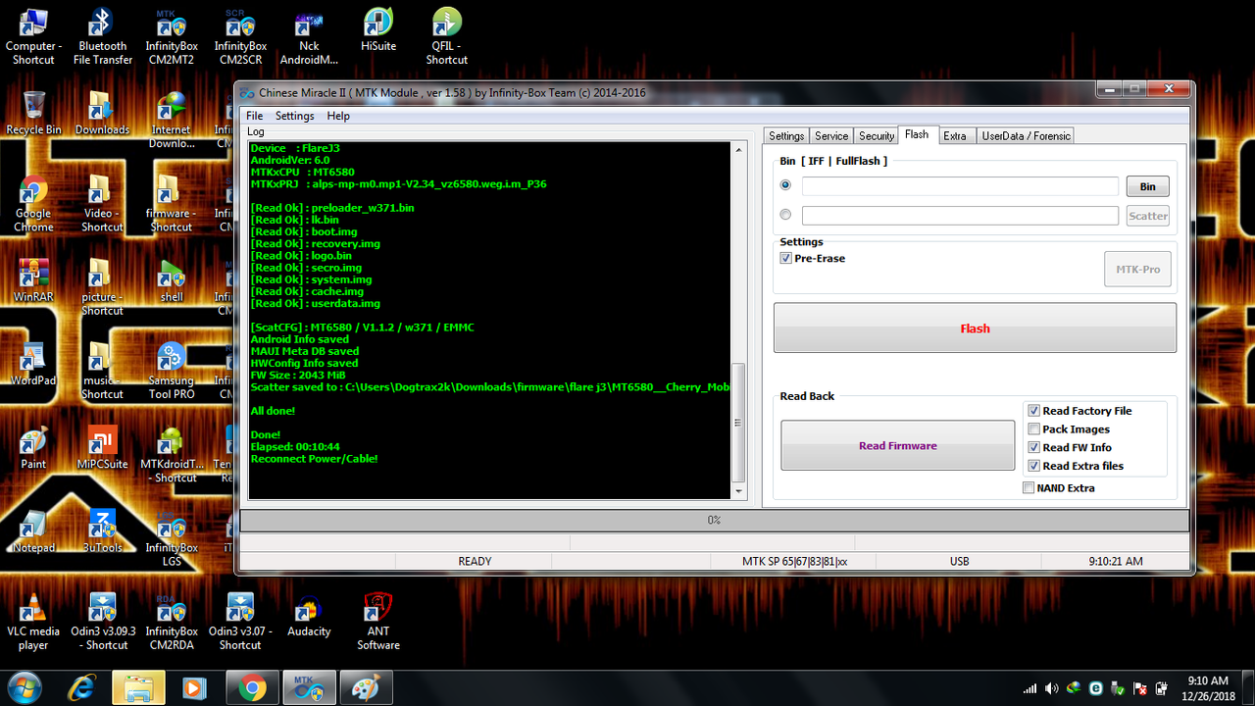
Task: Open the Settings menu
Action: pos(295,116)
